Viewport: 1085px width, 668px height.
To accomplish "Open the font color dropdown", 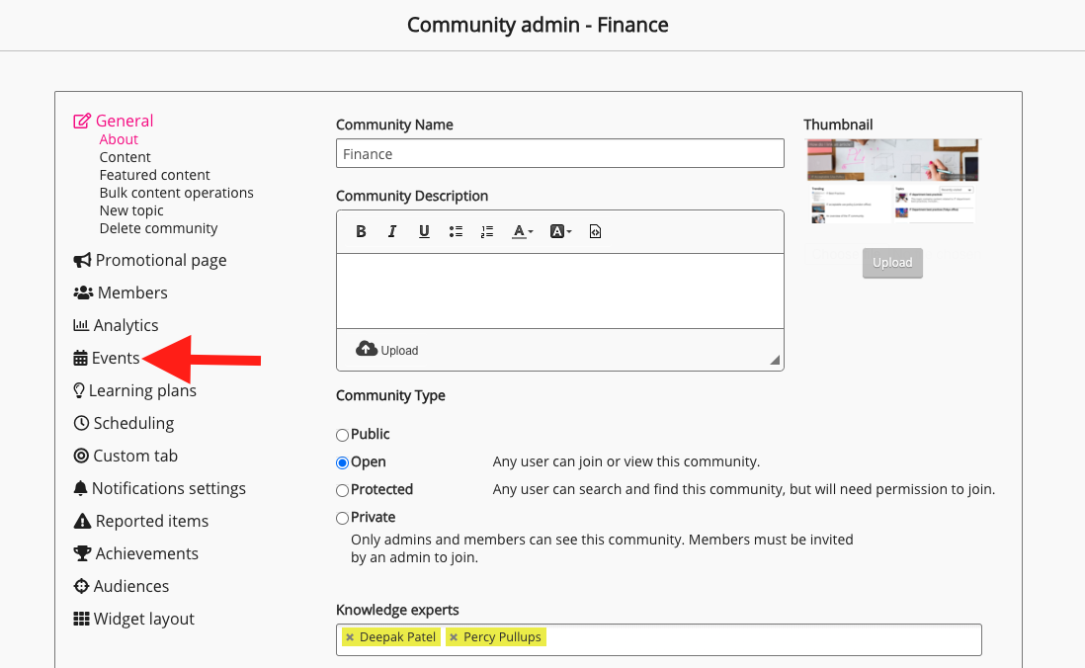I will point(522,232).
